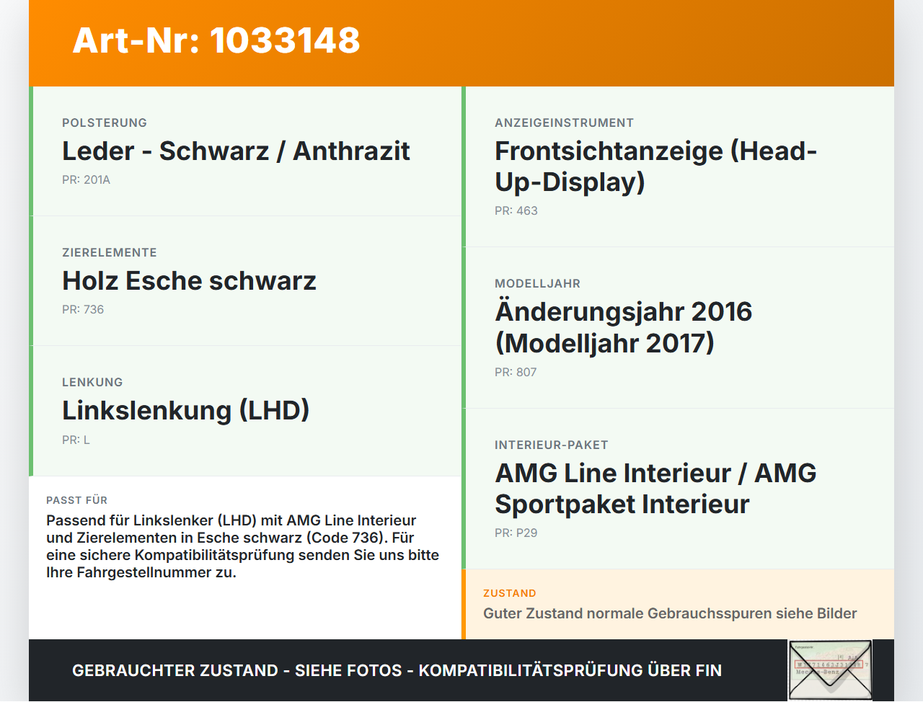Click the 'Passend für Linkslenker' compatibility paragraph
Viewport: 923px width, 702px height.
[243, 546]
